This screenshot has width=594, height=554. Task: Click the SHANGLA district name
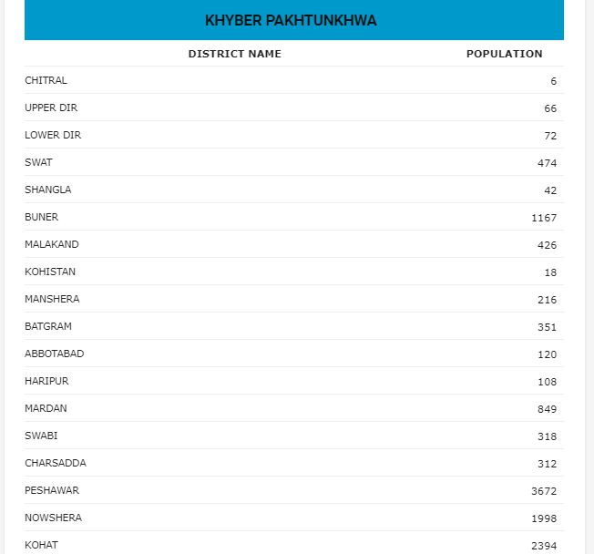[x=47, y=190]
